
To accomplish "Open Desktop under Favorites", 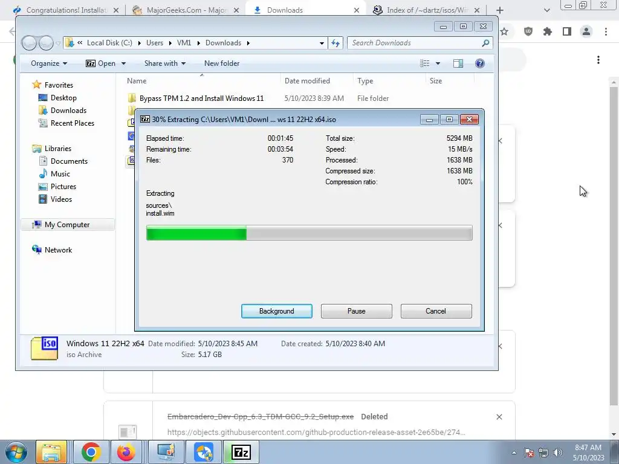I will [x=63, y=98].
